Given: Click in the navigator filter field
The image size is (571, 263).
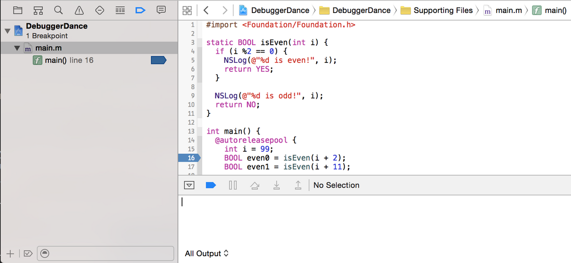Looking at the screenshot, I should pos(106,254).
